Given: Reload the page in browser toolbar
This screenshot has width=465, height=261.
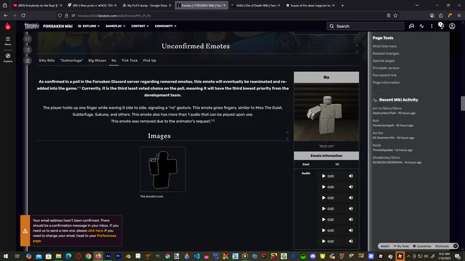Looking at the screenshot, I should [23, 15].
